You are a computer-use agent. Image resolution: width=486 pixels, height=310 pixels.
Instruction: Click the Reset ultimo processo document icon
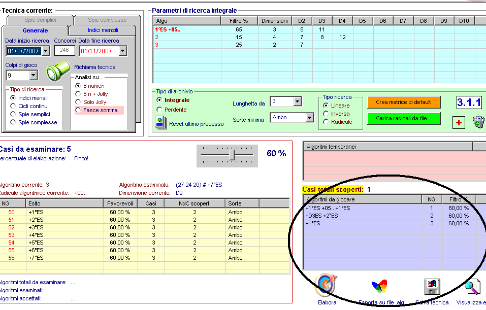(x=161, y=123)
